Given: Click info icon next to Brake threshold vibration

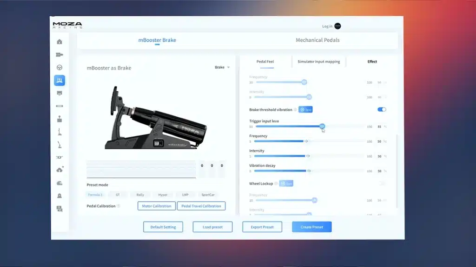Looking at the screenshot, I should pos(295,110).
